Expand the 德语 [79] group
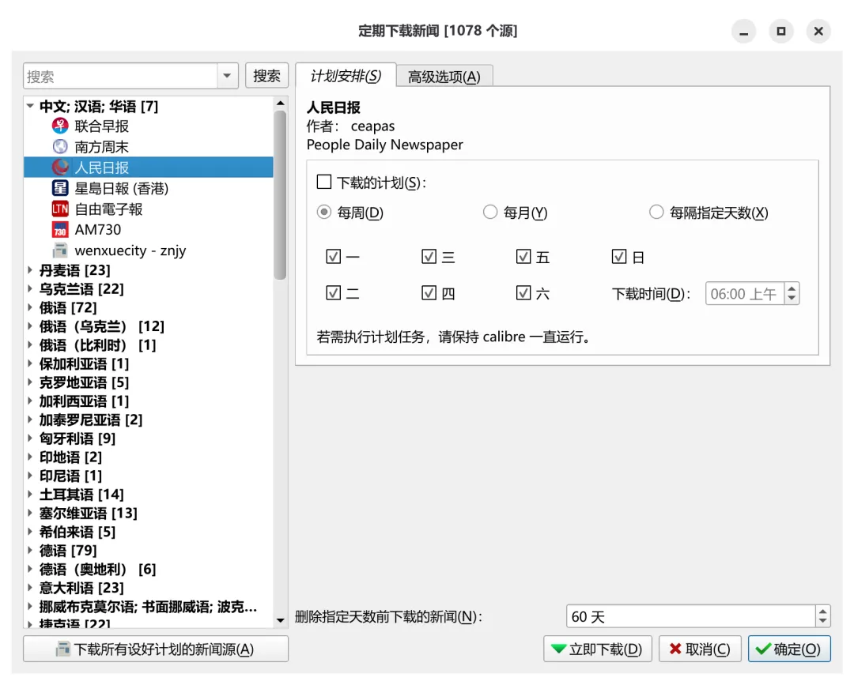854x685 pixels. click(31, 550)
